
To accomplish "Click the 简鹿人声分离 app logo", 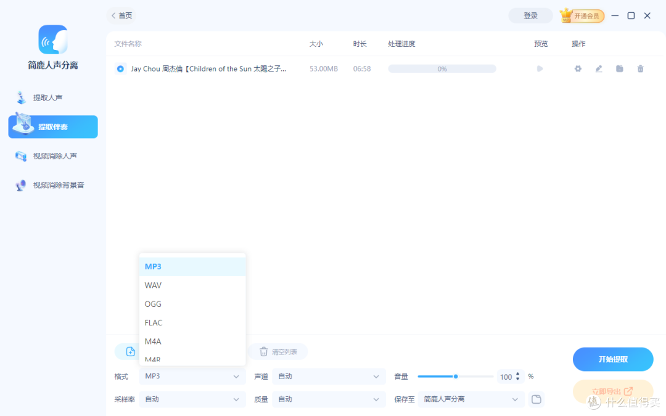I will 53,39.
